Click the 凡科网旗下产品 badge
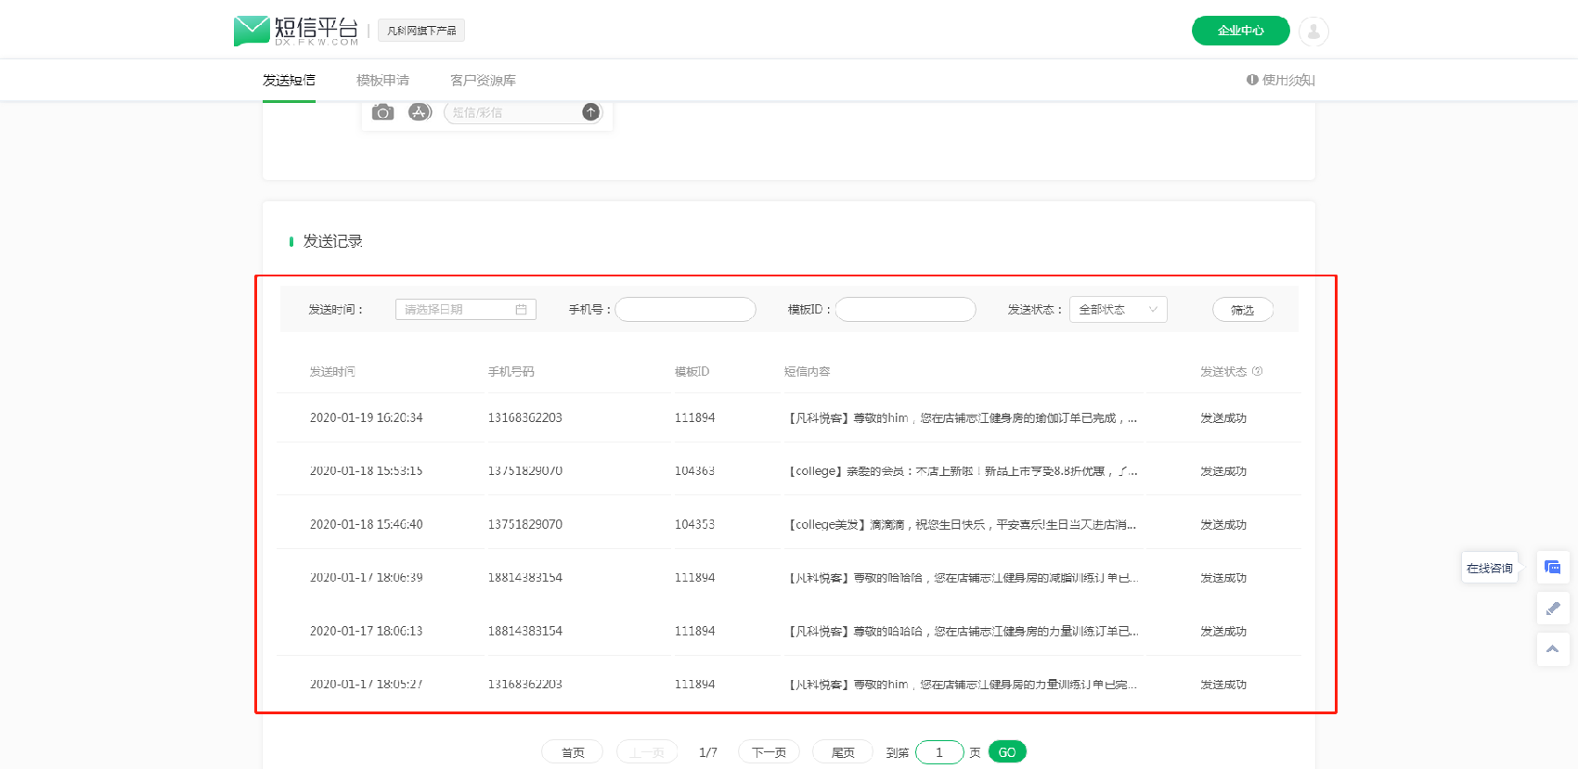Screen dimensions: 1578x769 421,31
